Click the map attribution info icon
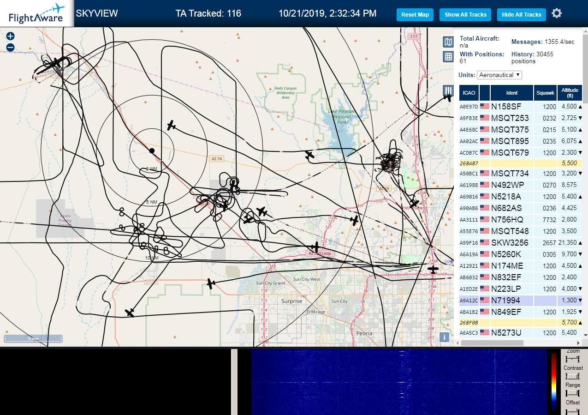 click(x=444, y=337)
